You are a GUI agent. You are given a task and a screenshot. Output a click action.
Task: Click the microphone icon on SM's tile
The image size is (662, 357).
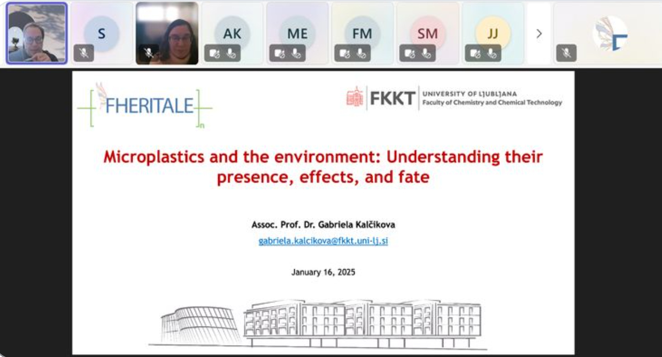coord(426,53)
